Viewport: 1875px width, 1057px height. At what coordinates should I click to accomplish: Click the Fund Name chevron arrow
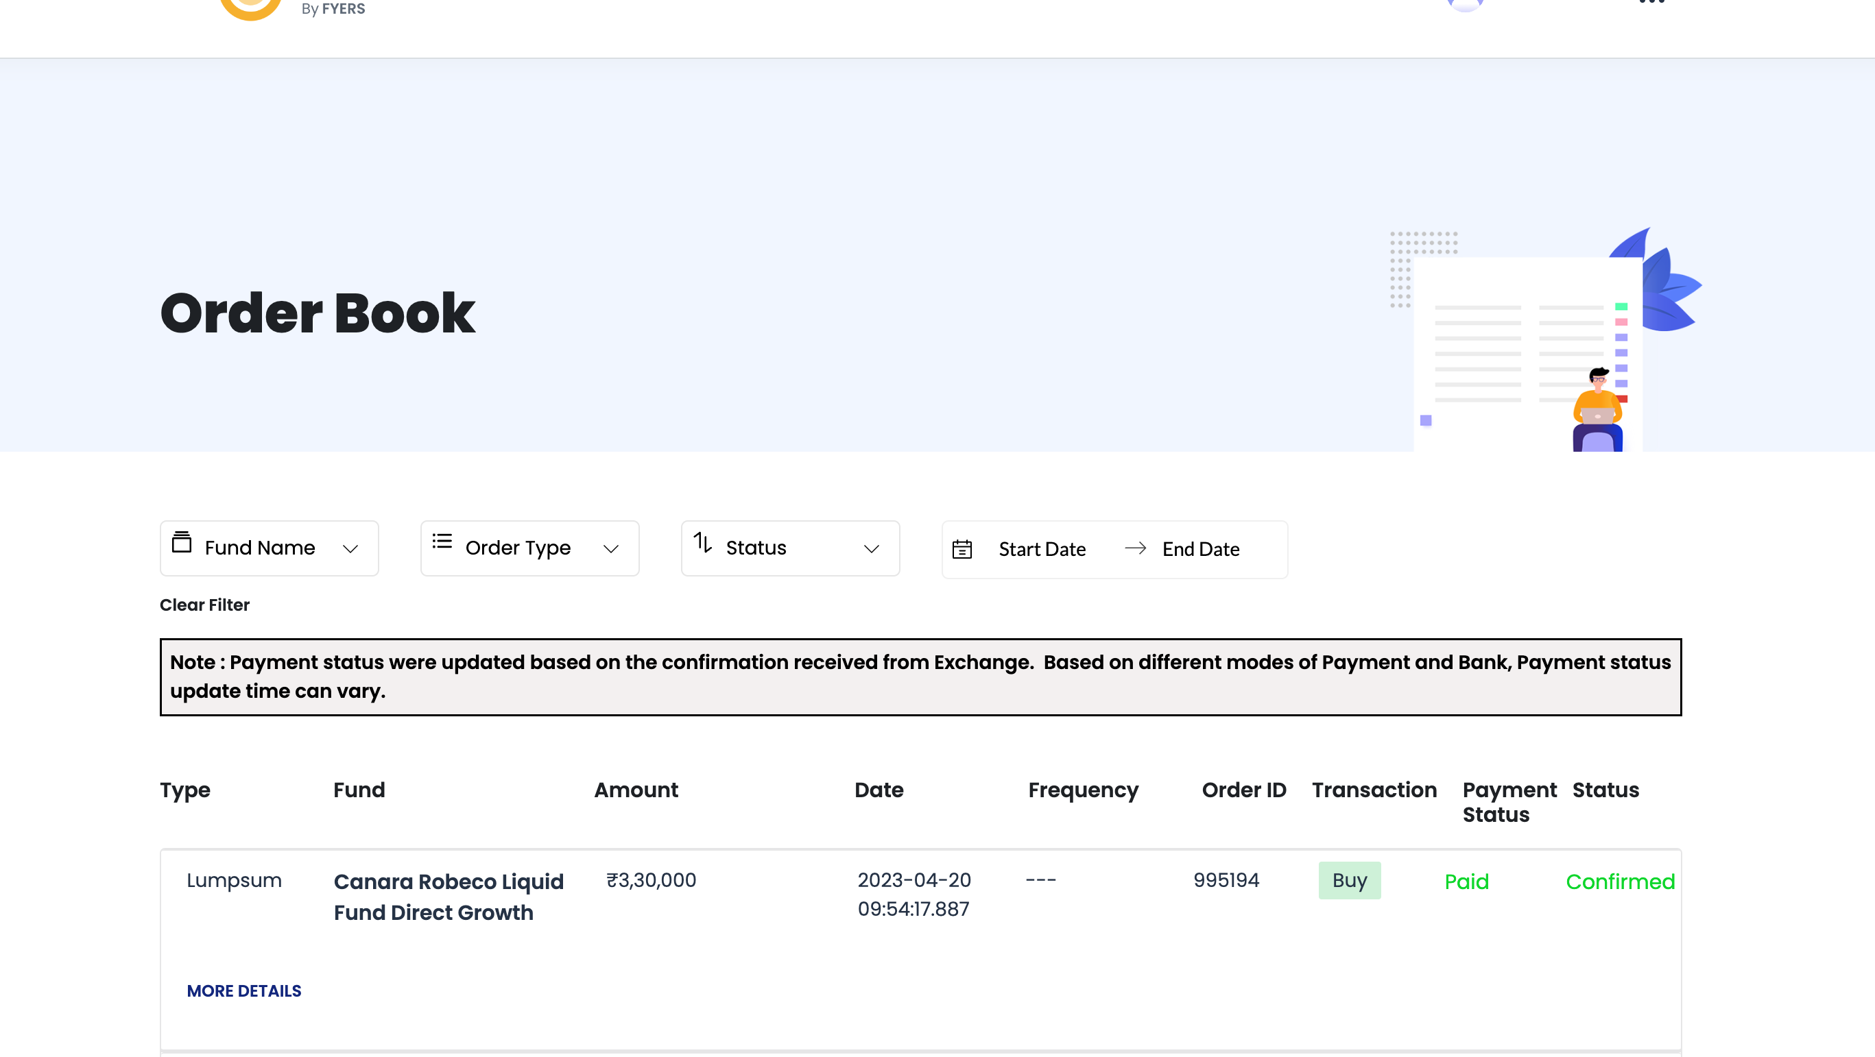pyautogui.click(x=351, y=548)
